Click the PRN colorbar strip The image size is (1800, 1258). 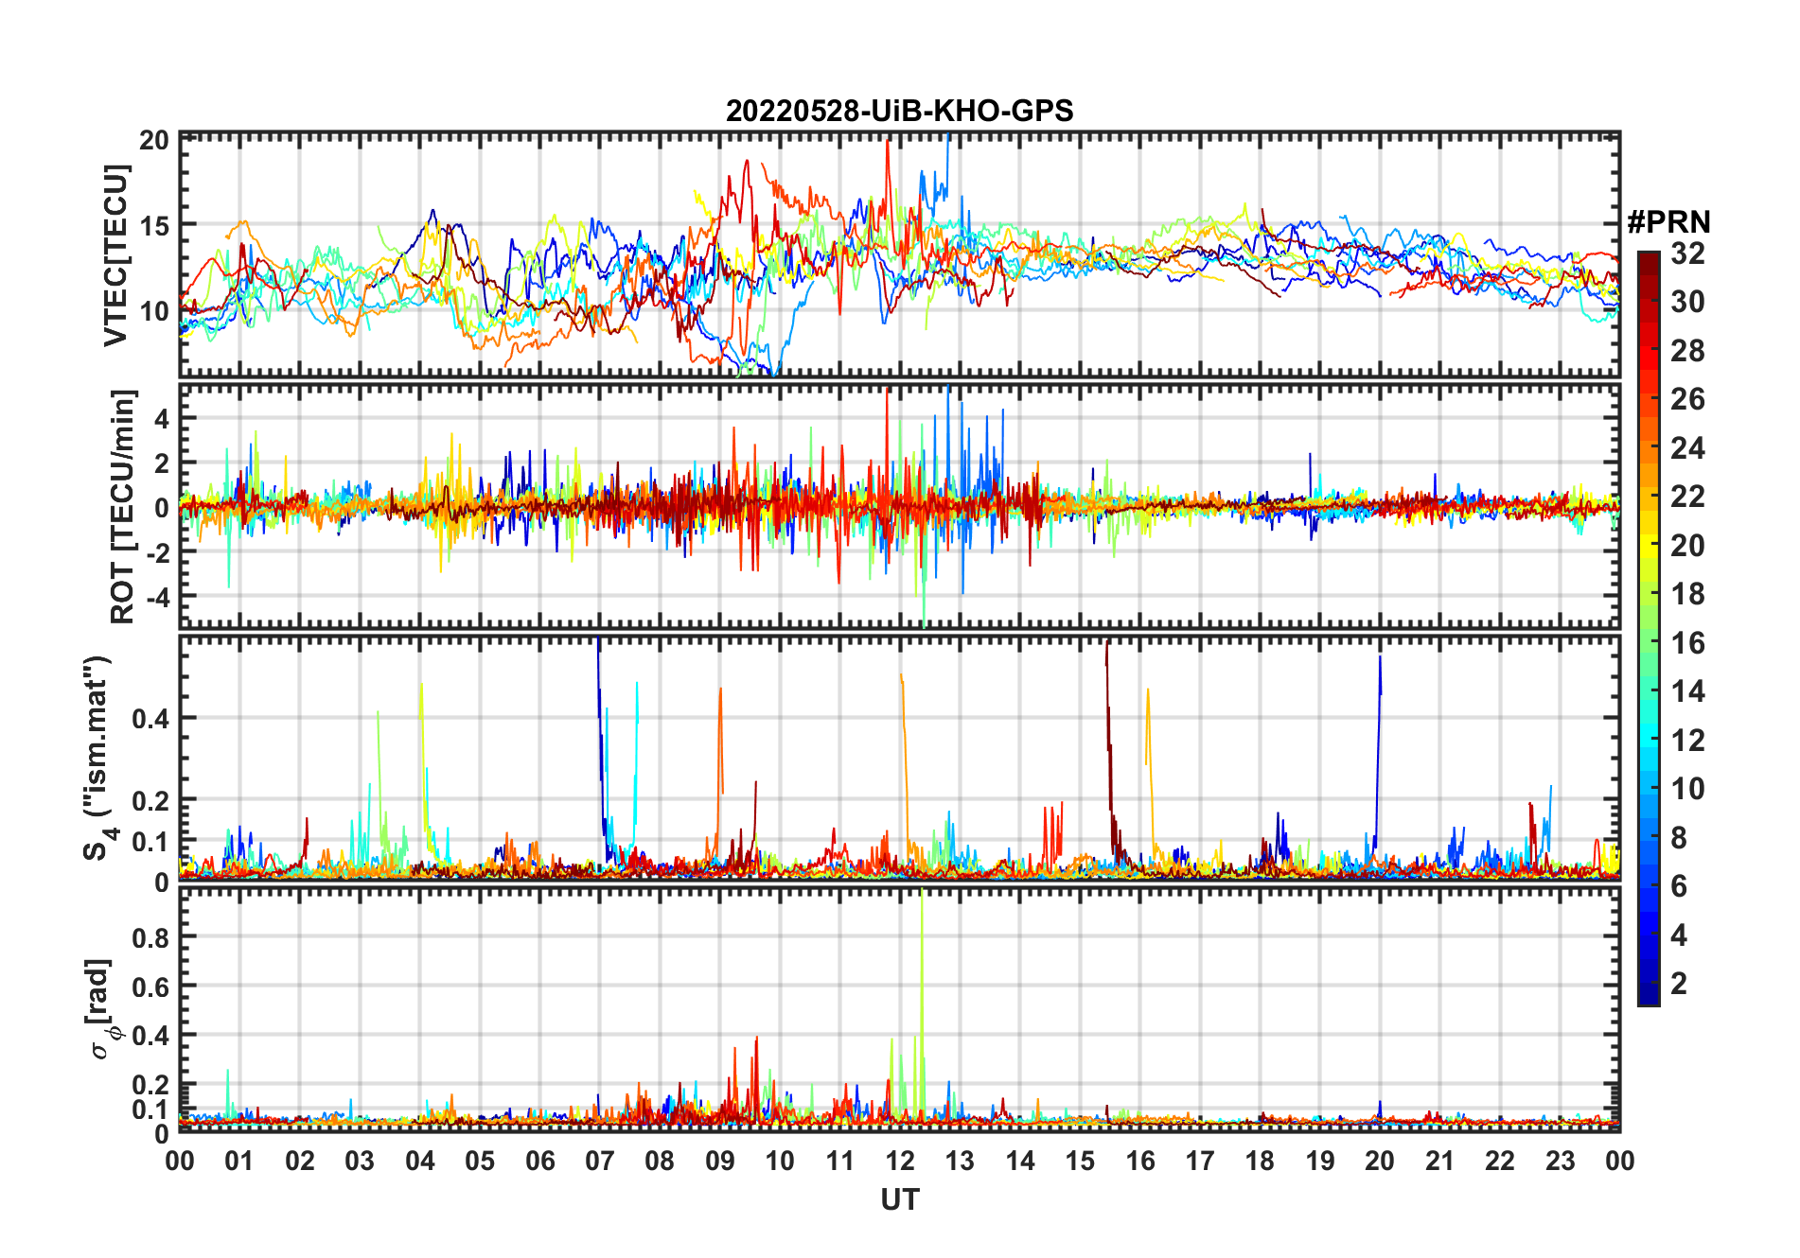tap(1649, 628)
